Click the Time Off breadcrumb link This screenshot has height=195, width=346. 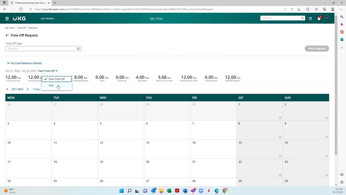point(21,28)
